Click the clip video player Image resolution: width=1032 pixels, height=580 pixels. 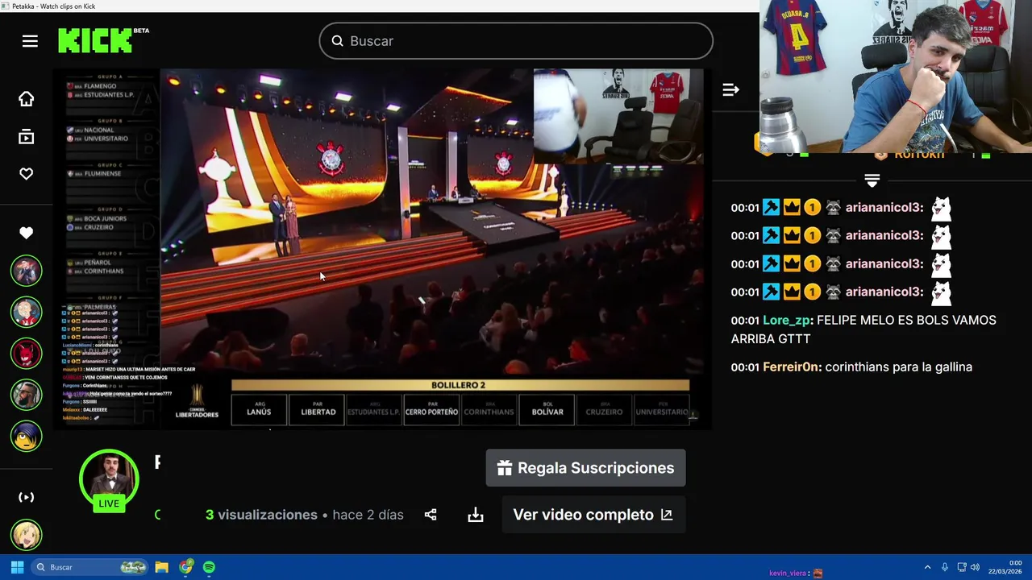(x=382, y=248)
